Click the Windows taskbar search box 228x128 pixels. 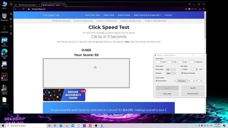26,126
